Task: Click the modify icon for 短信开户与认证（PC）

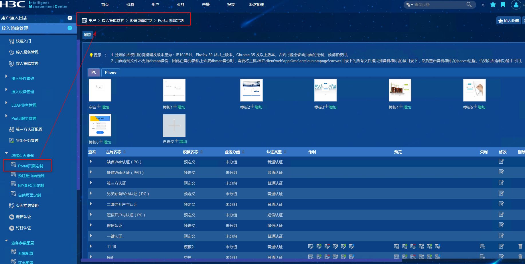Action: point(501,214)
